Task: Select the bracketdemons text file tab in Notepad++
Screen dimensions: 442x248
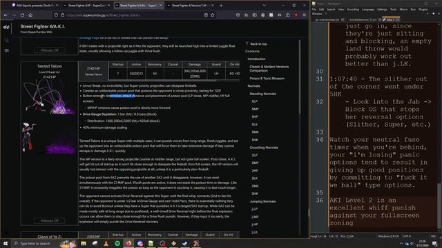Action: (x=363, y=20)
